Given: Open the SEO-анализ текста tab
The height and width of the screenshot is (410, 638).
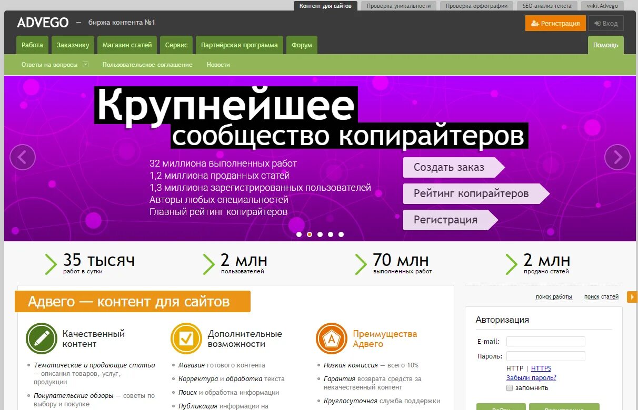Looking at the screenshot, I should [547, 6].
